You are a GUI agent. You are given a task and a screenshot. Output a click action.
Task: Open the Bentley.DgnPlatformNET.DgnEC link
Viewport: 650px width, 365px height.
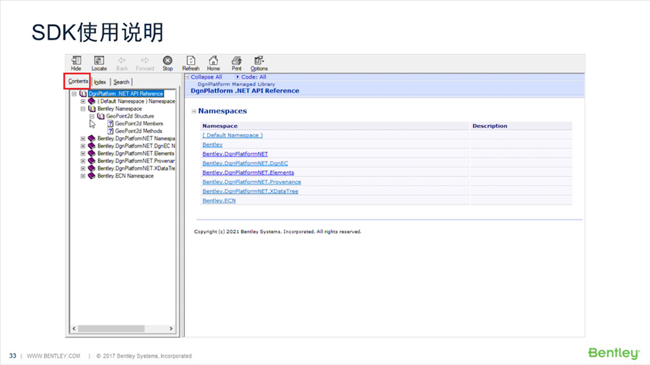click(x=245, y=164)
